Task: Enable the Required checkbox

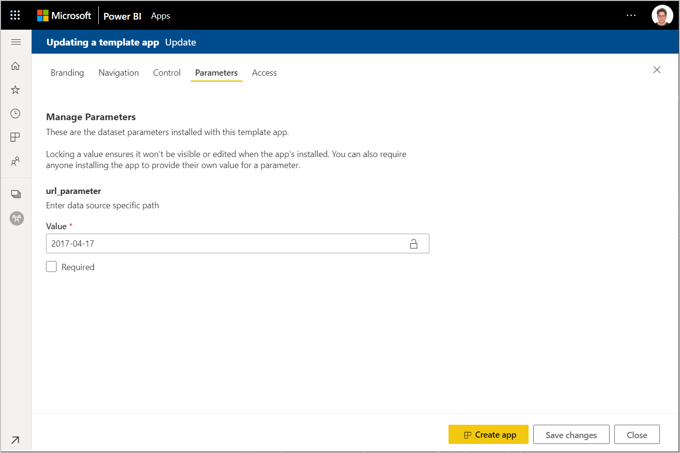Action: tap(51, 267)
